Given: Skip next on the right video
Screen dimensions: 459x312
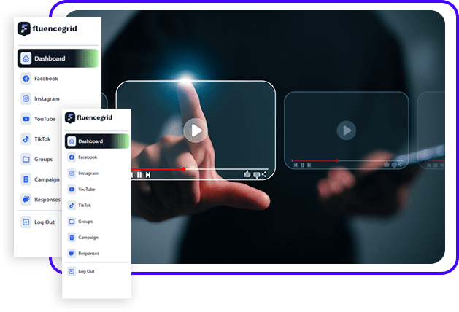Looking at the screenshot, I should pyautogui.click(x=309, y=165).
